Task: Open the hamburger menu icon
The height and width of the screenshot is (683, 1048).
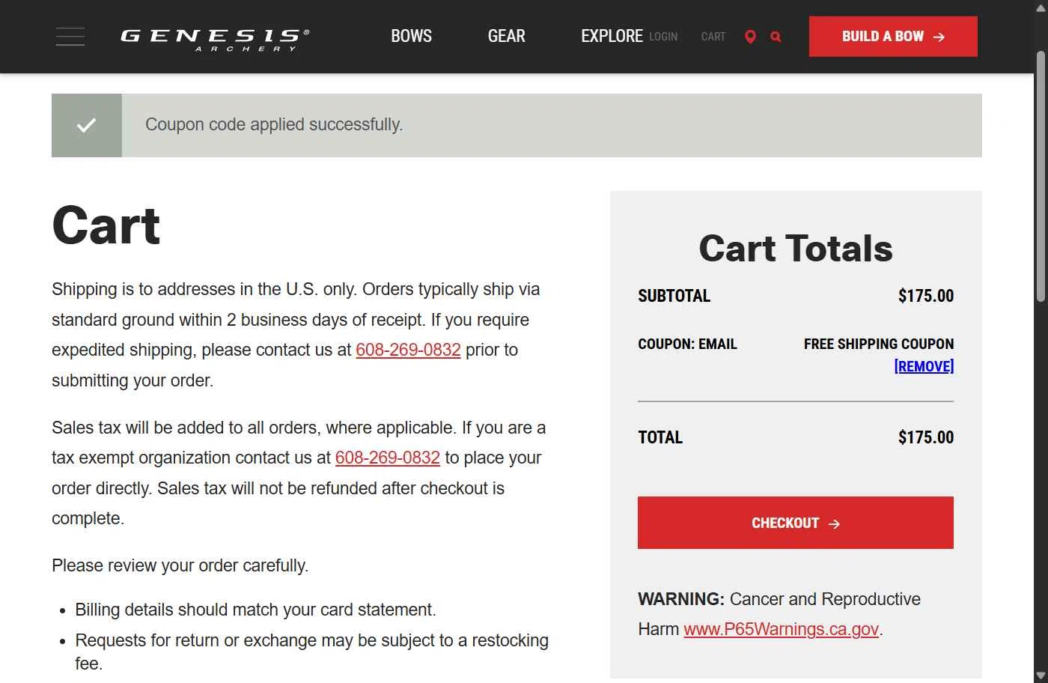Action: pos(70,37)
